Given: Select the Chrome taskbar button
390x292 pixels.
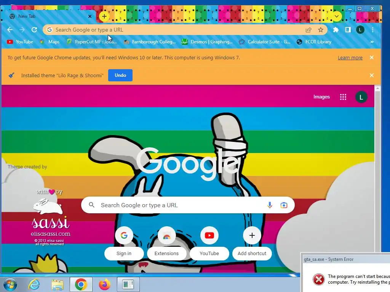Looking at the screenshot, I should 81,284.
